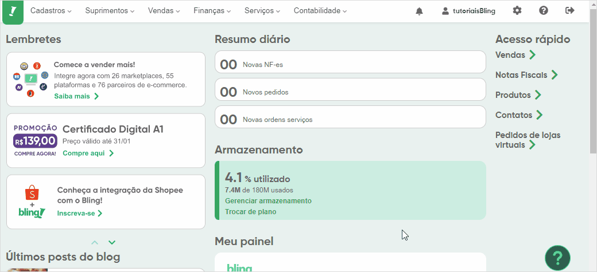Open the green floating help bubble
597x272 pixels.
[557, 258]
